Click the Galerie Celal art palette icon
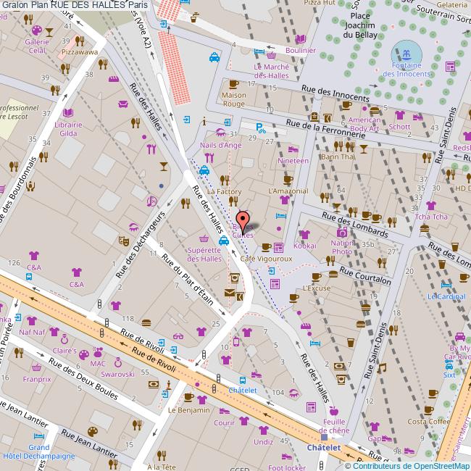This screenshot has height=471, width=471. click(36, 30)
